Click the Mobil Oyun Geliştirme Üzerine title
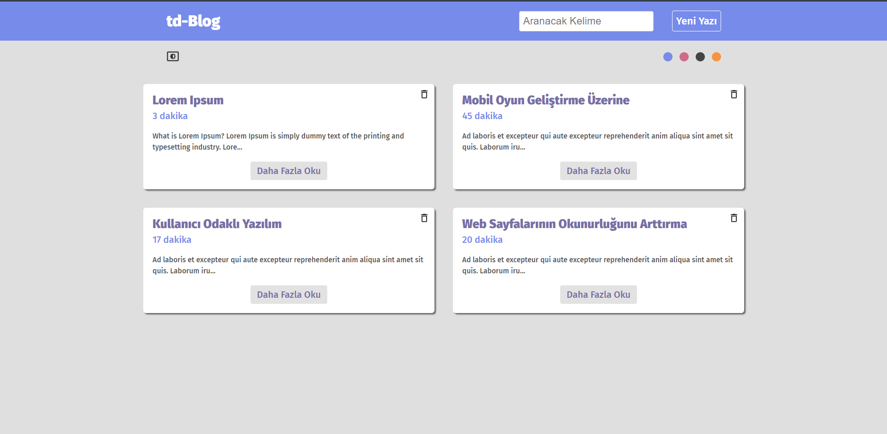This screenshot has height=434, width=887. (x=546, y=100)
